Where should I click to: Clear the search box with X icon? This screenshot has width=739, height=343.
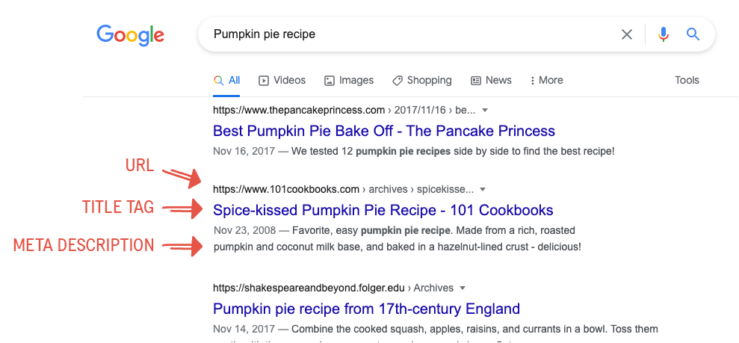tap(627, 34)
